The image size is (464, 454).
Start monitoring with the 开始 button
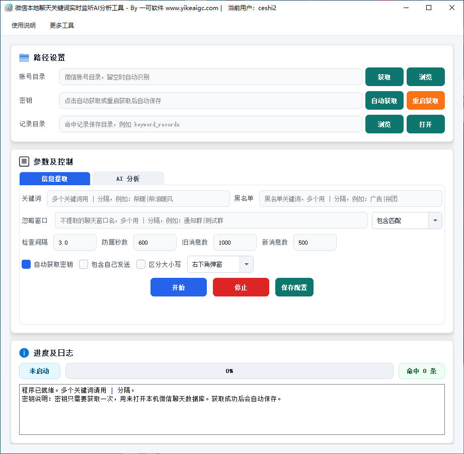(x=179, y=287)
